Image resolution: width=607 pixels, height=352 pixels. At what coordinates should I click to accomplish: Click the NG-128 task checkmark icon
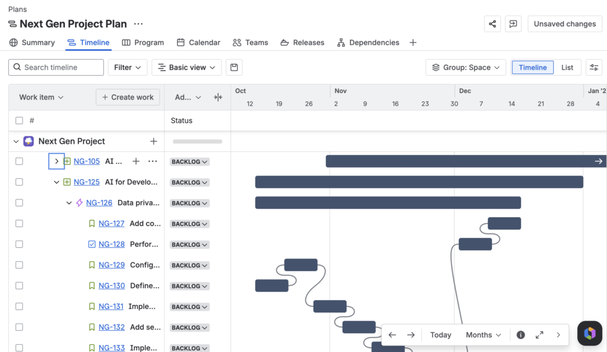point(92,244)
